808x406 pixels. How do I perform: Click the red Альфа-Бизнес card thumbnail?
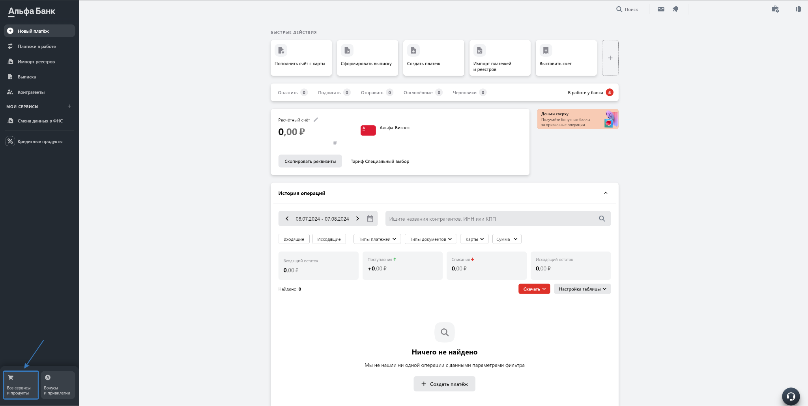pos(368,130)
